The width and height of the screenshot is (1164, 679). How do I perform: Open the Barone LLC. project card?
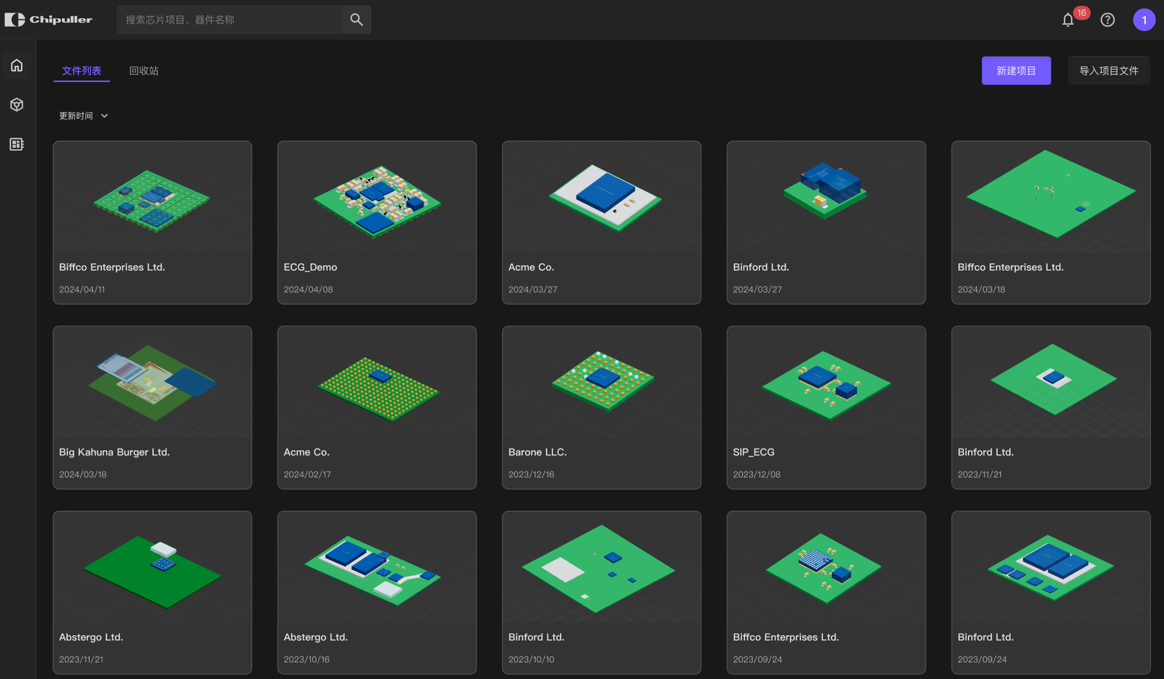point(601,407)
